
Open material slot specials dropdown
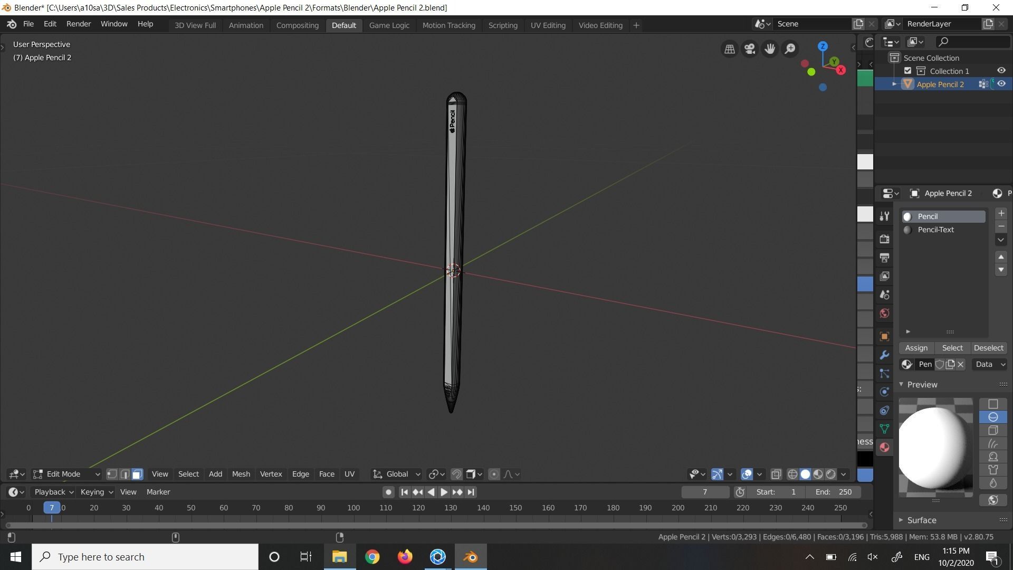1001,240
